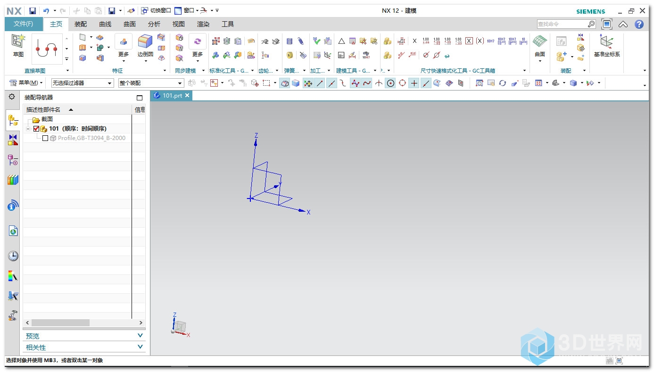Check the Profile,GB-T3094_B-2000 component checkbox
Image resolution: width=654 pixels, height=372 pixels.
click(x=45, y=138)
